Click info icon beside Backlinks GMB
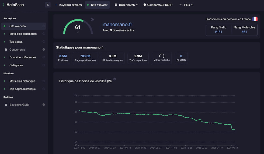Image resolution: width=264 pixels, height=154 pixels. (44, 105)
